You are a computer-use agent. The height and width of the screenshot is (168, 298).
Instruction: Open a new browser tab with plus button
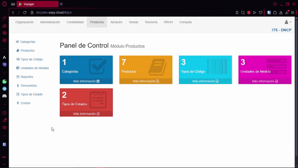(61, 4)
